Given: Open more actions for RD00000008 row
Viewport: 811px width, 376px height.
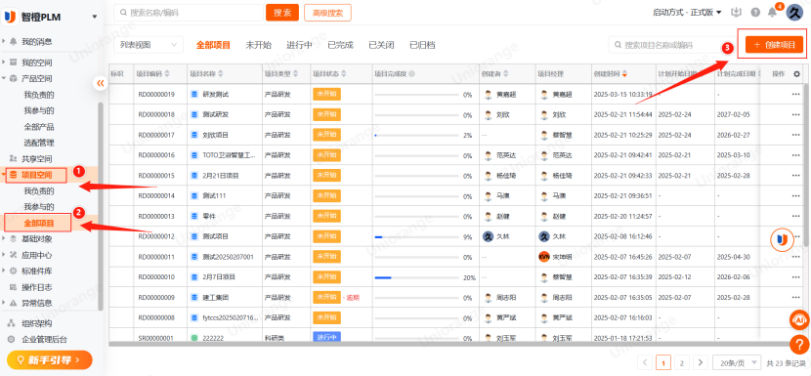Looking at the screenshot, I should [x=796, y=317].
